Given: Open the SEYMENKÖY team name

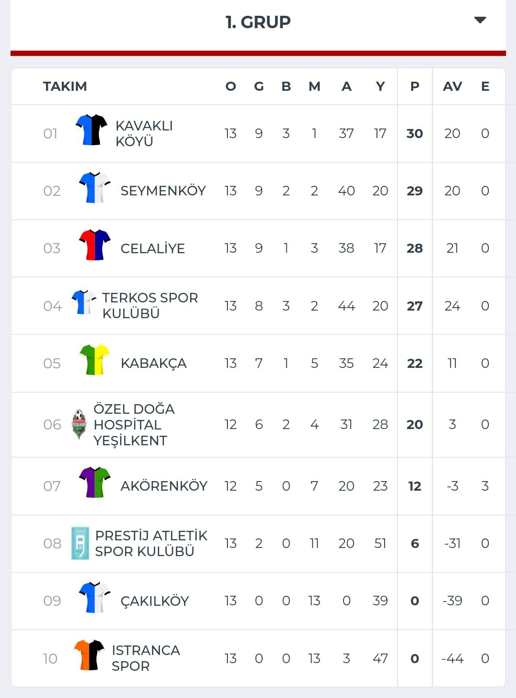Looking at the screenshot, I should pos(163,191).
